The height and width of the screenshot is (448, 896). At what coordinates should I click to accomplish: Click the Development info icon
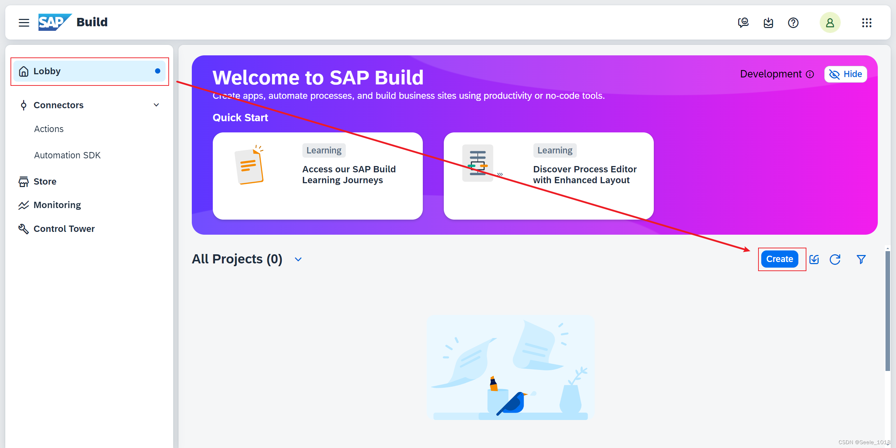tap(810, 74)
